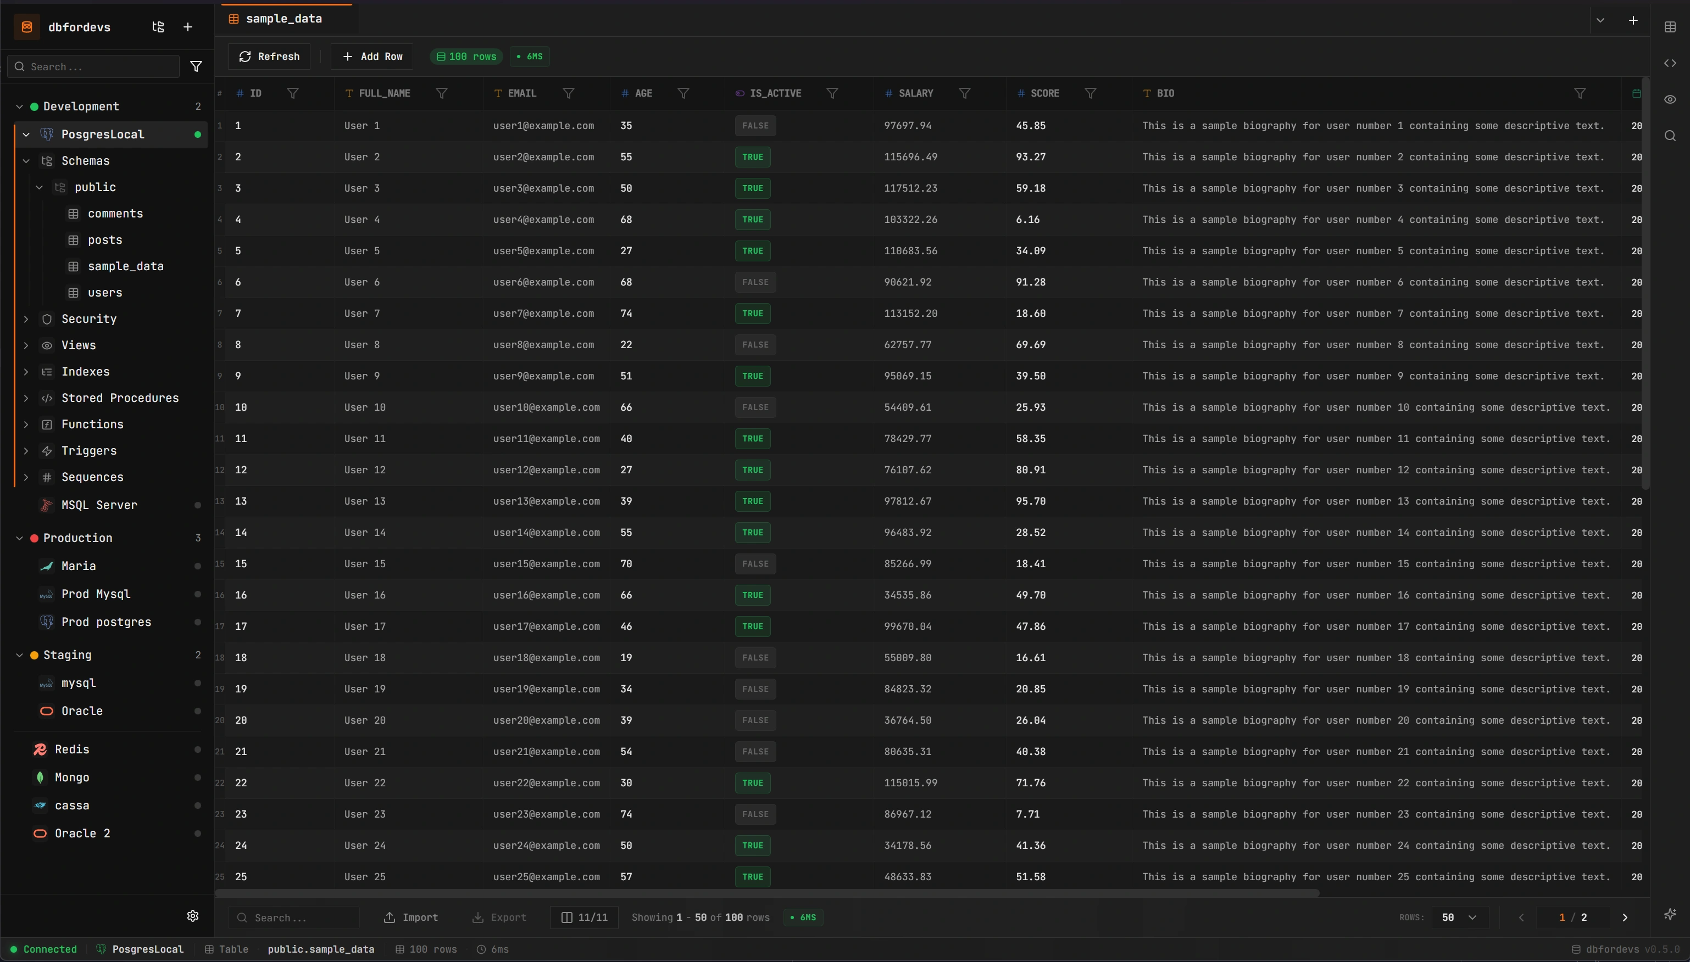Click the sidebar connection filter icon
The width and height of the screenshot is (1690, 962).
(x=196, y=67)
